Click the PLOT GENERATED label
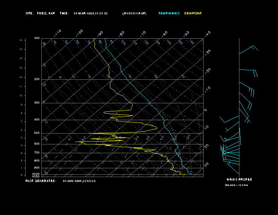 pyautogui.click(x=40, y=181)
